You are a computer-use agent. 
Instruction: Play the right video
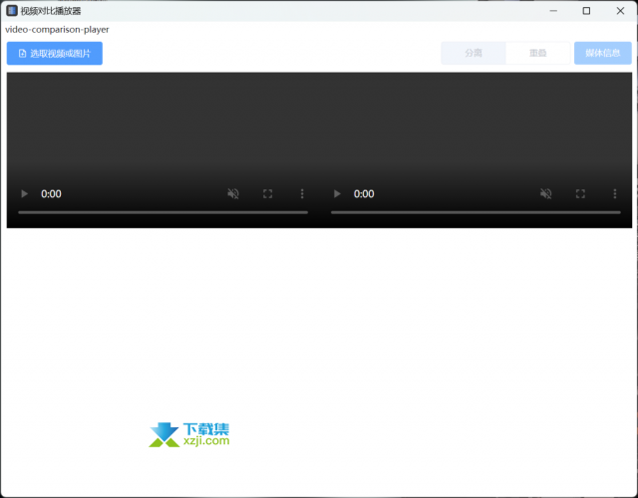[337, 194]
